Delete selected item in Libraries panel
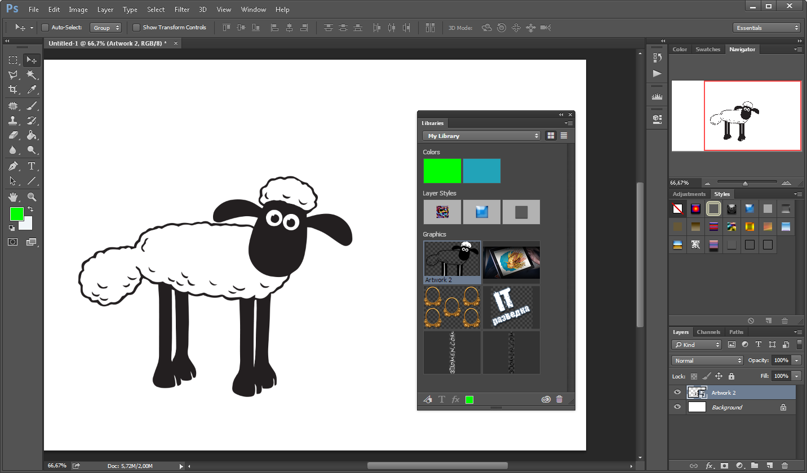The width and height of the screenshot is (807, 473). [x=559, y=399]
